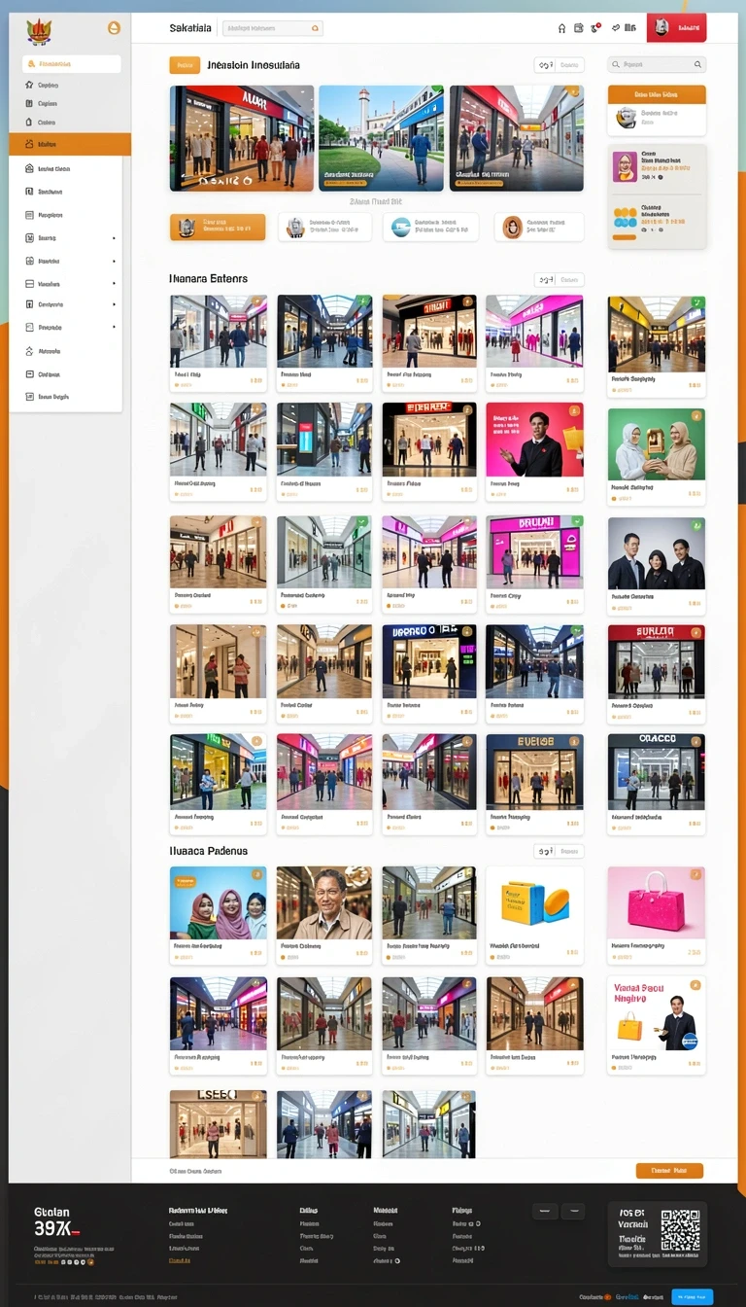Viewport: 746px width, 1307px height.
Task: Open the elderly man portrait thumbnail
Action: (x=324, y=903)
